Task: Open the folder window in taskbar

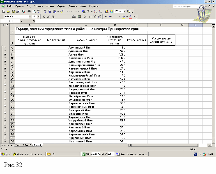Action: click(x=63, y=154)
